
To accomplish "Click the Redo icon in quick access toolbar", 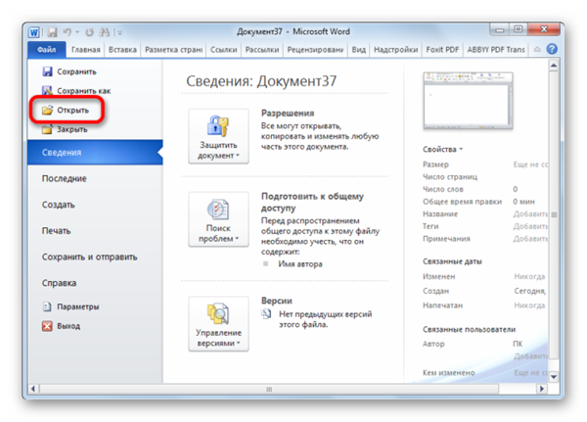I will coord(89,32).
